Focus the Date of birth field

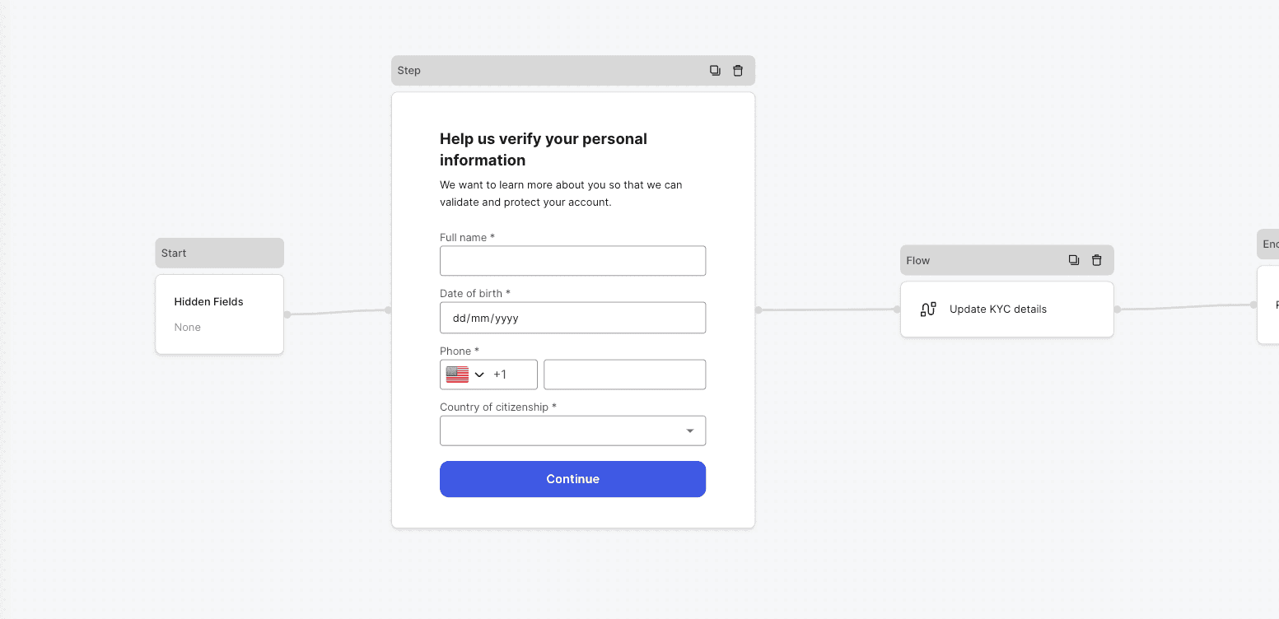coord(572,318)
